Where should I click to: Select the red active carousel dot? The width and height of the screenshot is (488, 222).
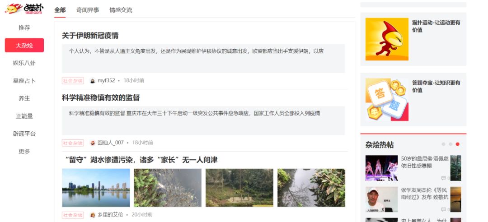457,144
